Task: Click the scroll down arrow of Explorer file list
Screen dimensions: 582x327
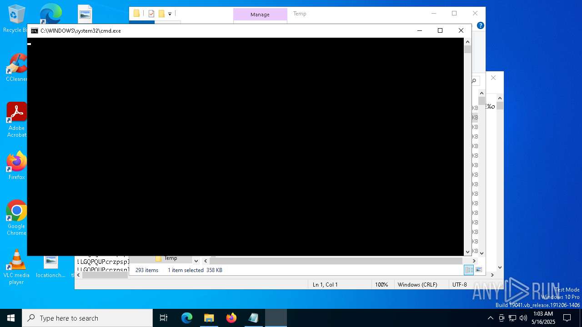Action: point(482,253)
